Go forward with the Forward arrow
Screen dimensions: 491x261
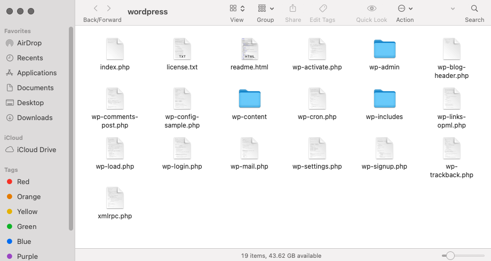pyautogui.click(x=109, y=9)
